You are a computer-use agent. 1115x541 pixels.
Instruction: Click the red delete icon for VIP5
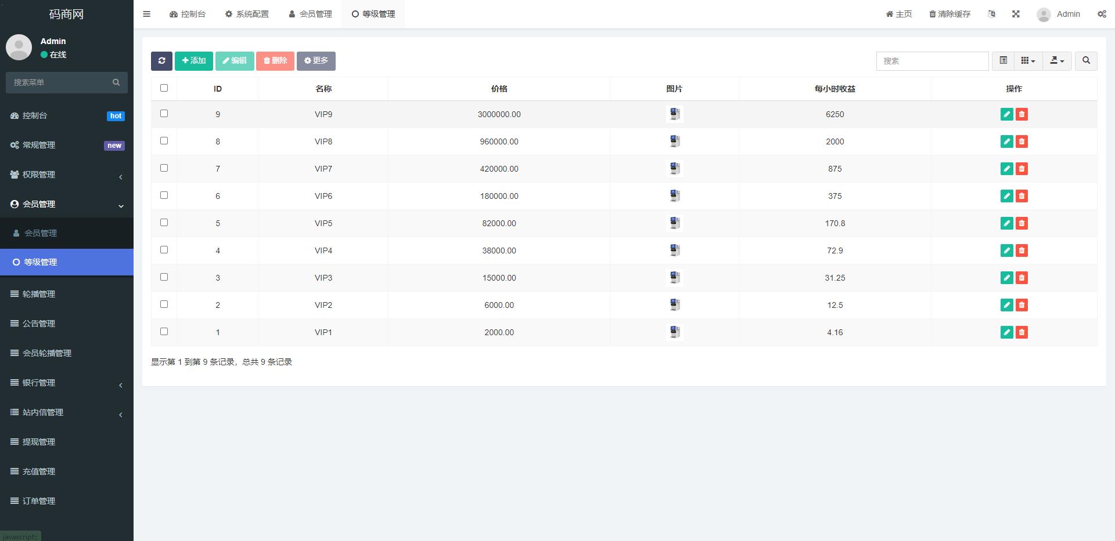click(1022, 223)
